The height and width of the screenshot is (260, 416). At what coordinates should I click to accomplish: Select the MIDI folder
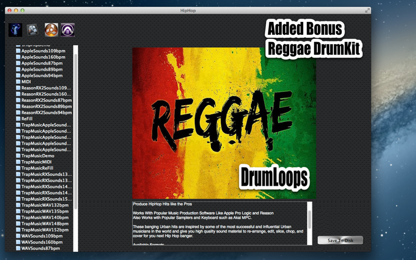pyautogui.click(x=23, y=82)
